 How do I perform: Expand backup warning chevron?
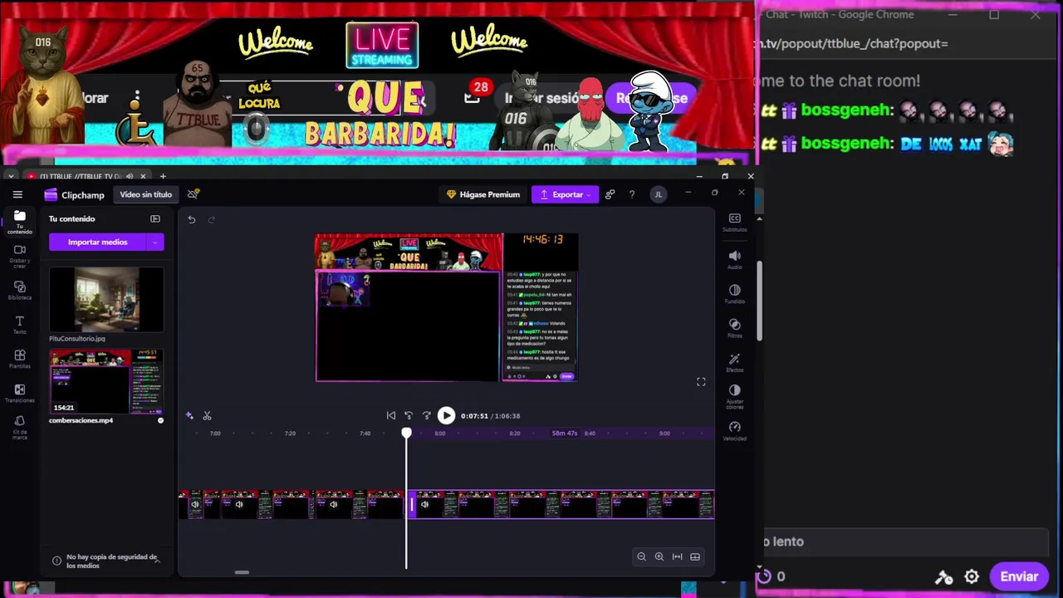(x=157, y=561)
